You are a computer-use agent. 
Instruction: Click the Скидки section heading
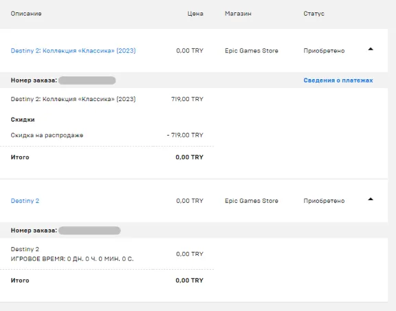(23, 120)
